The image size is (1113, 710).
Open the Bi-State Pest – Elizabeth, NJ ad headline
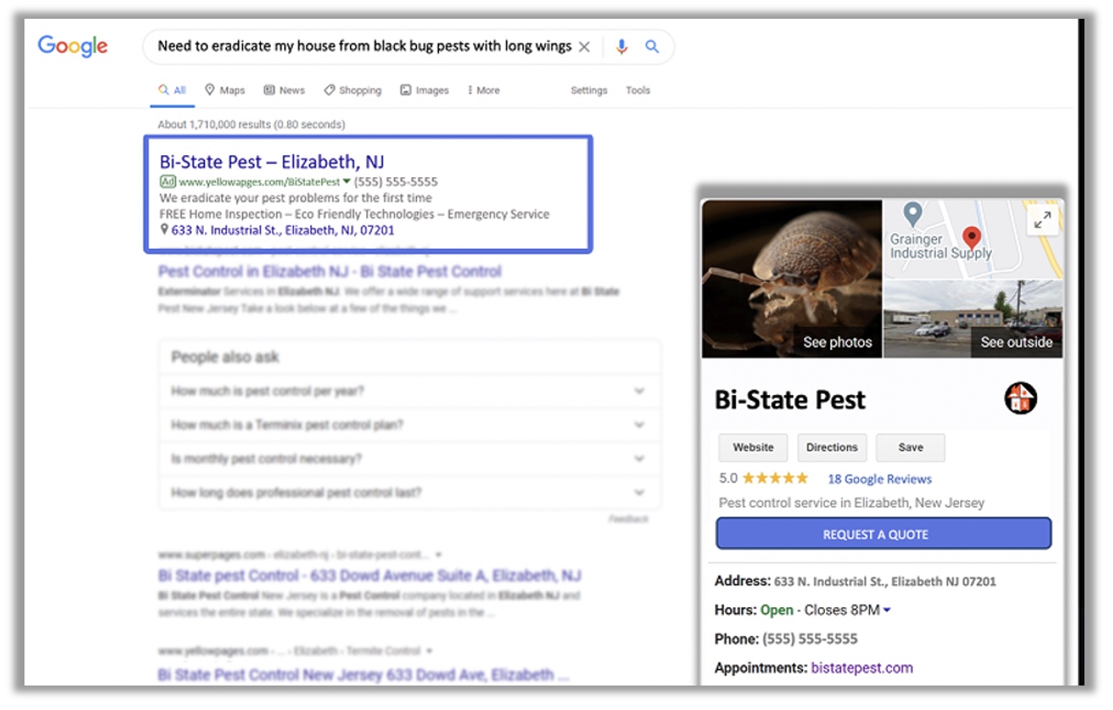272,162
